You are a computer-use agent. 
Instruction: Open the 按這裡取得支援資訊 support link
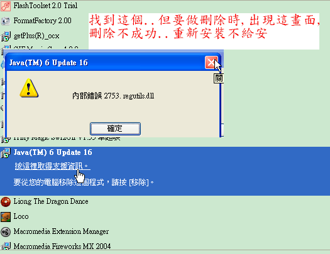point(52,166)
